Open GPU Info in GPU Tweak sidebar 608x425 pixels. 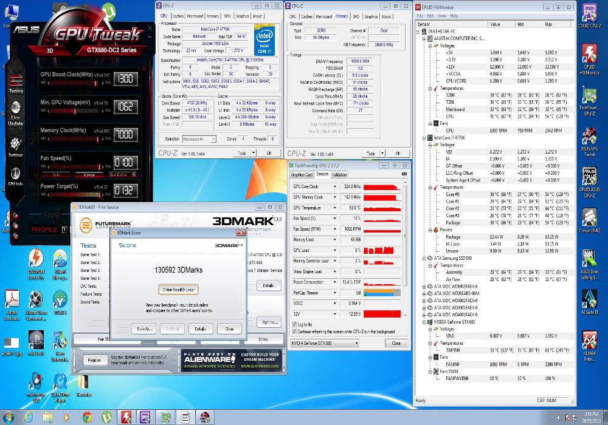coord(16,176)
